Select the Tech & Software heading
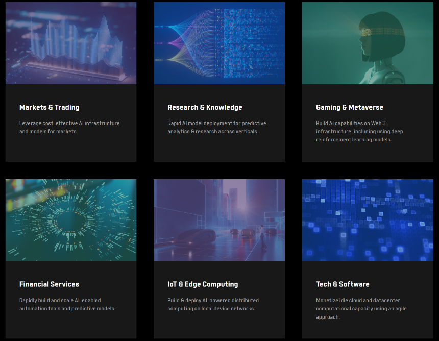 pos(343,284)
